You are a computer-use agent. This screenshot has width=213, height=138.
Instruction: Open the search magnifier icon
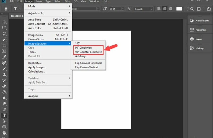[192, 9]
